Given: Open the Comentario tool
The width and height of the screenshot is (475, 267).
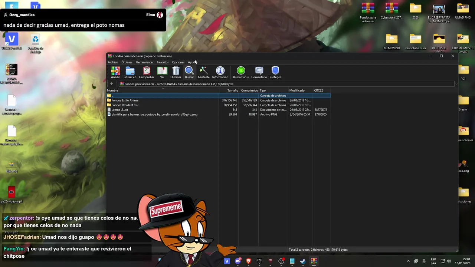Looking at the screenshot, I should (x=259, y=72).
